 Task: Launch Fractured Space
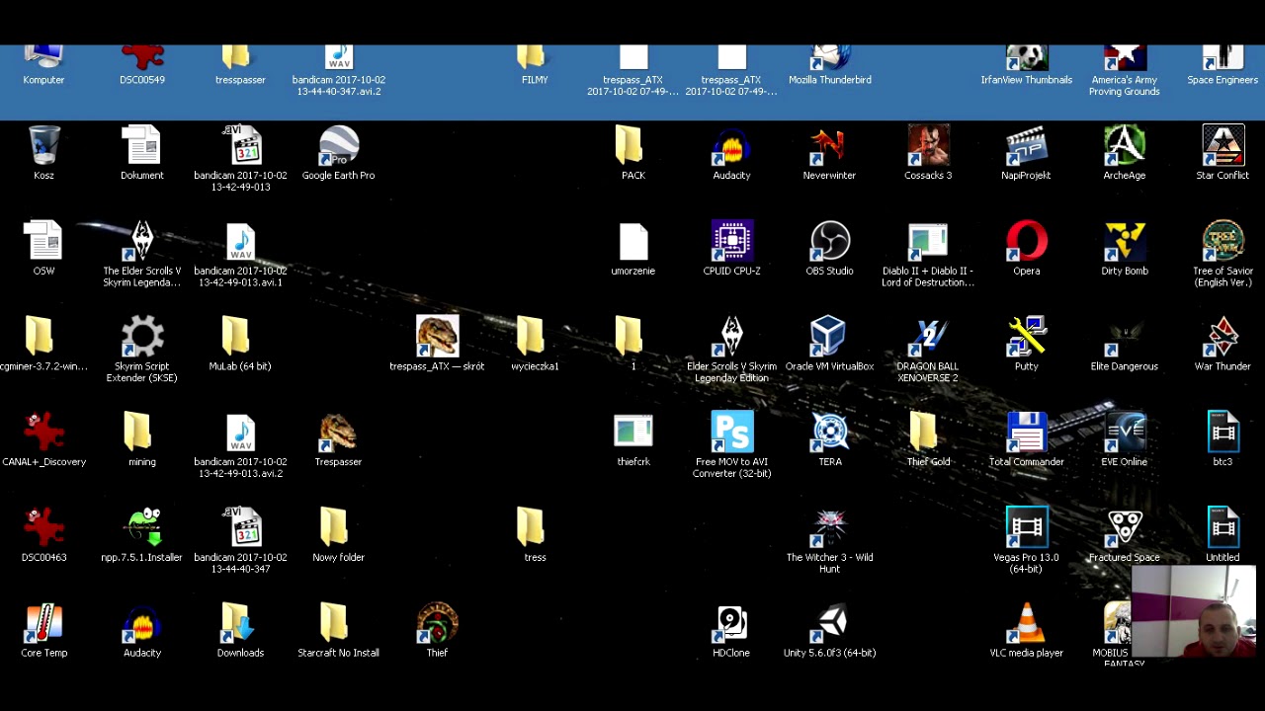coord(1125,535)
